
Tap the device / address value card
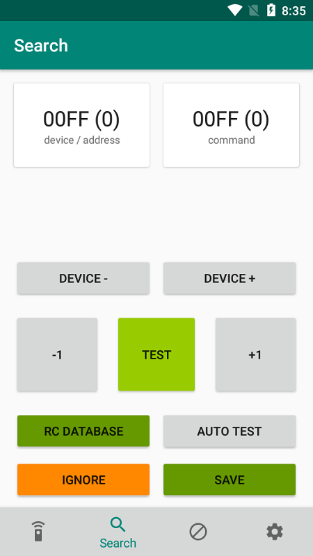[81, 125]
